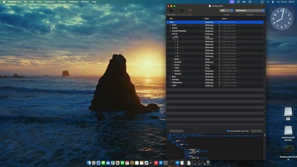Screen dimensions: 297x167
Task: Open Mail from the Dock
Action: tap(108, 163)
